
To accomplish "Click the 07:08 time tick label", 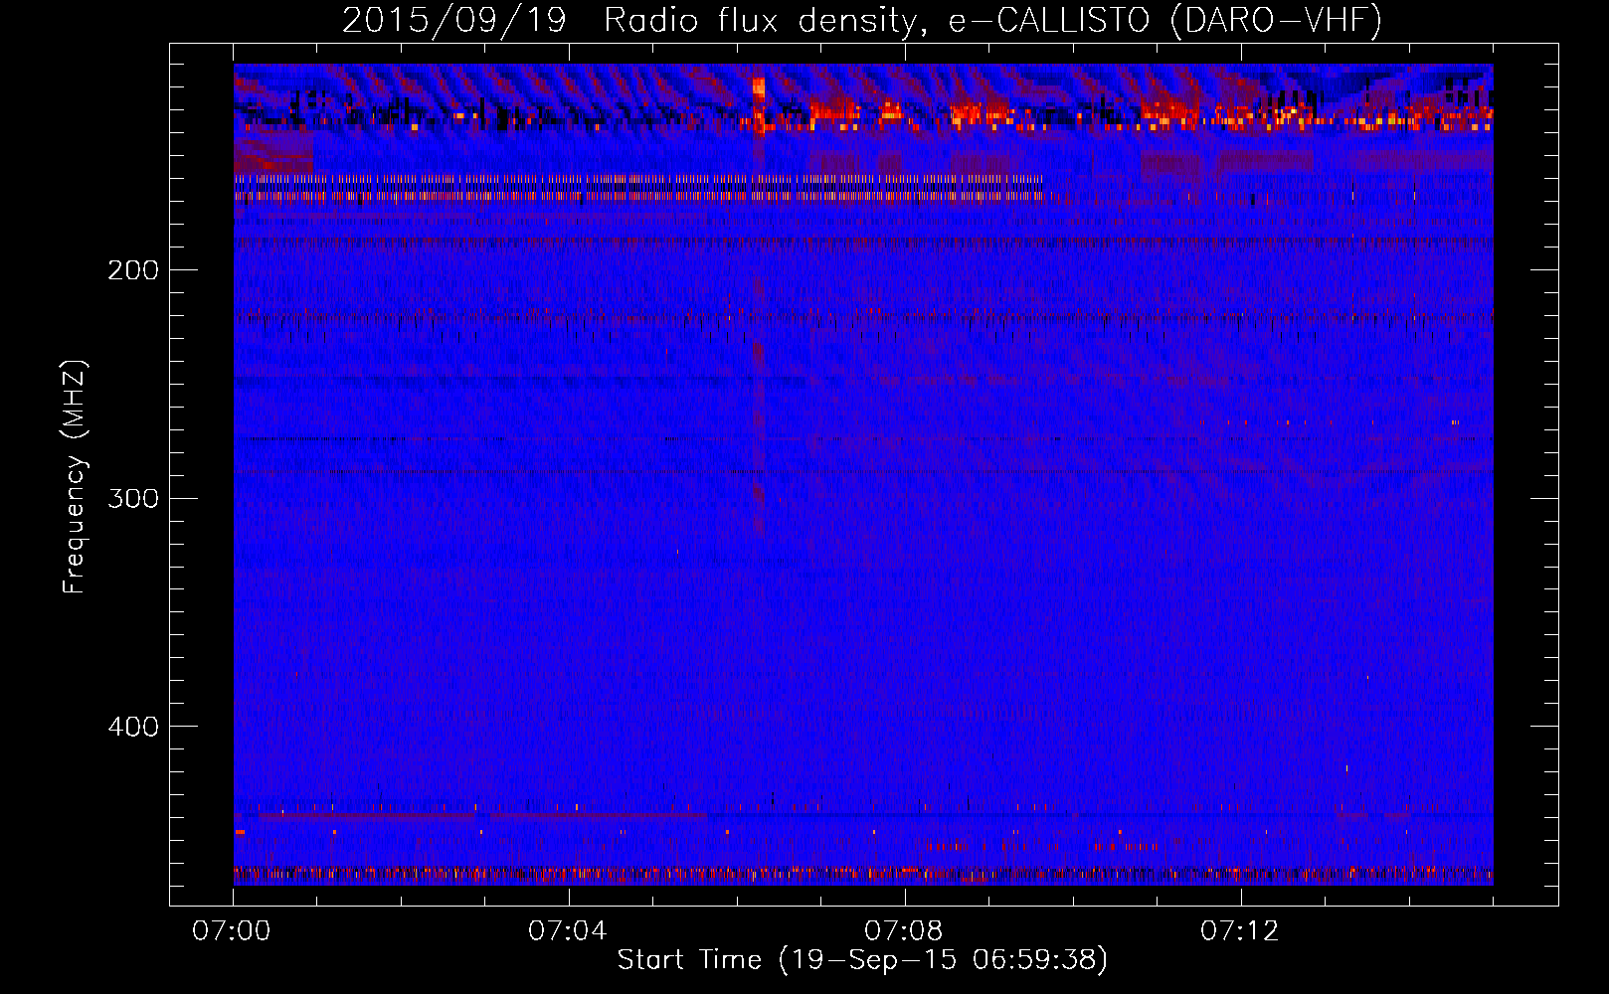I will point(904,931).
